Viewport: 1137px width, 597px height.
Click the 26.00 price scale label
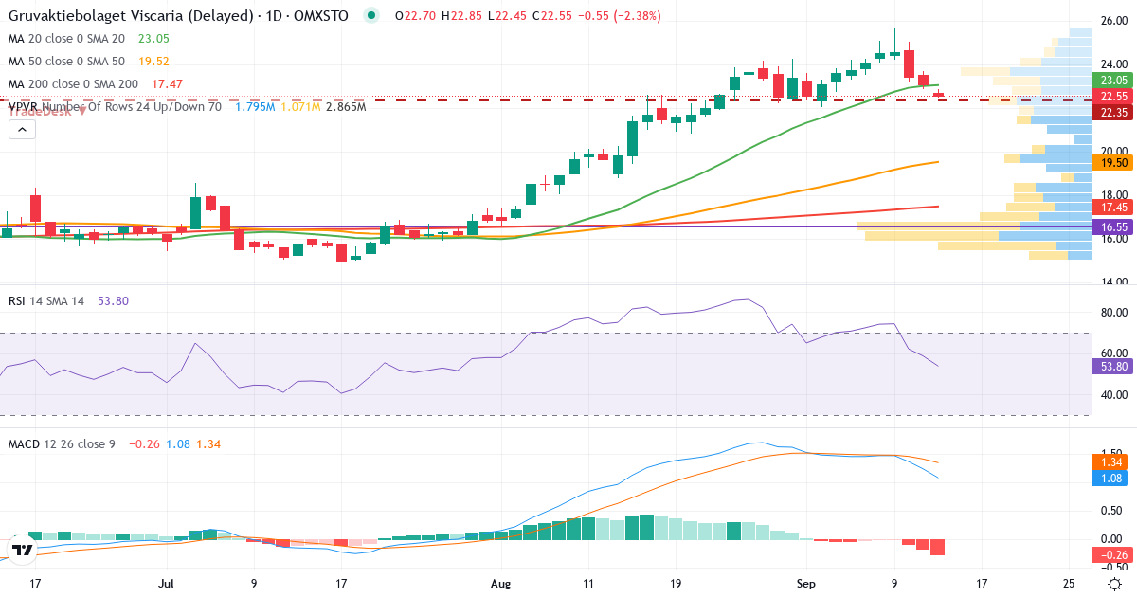pyautogui.click(x=1113, y=21)
